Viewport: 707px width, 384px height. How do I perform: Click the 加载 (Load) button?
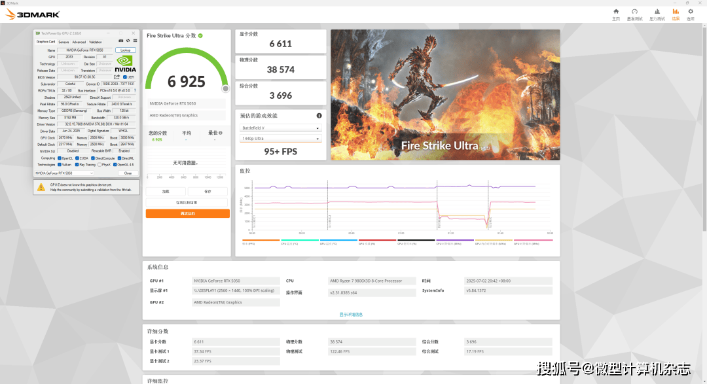166,192
